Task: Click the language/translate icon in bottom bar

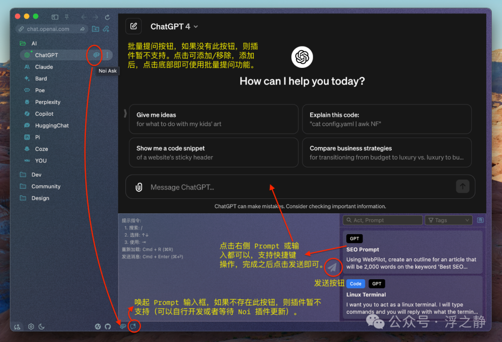Action: coord(17,327)
